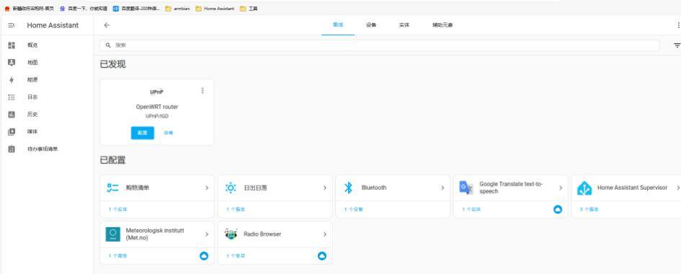
Task: Switch to the 辅助元素 helpers tab
Action: coord(442,25)
